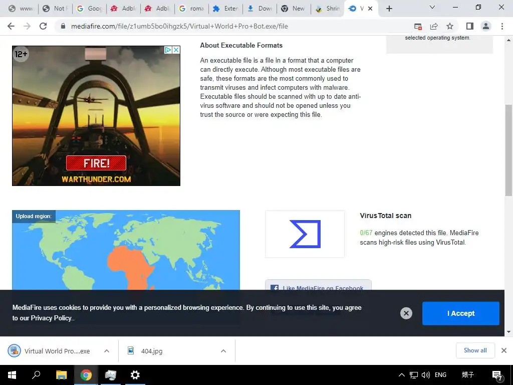
Task: Click the scrollbar down arrow
Action: tap(508, 332)
